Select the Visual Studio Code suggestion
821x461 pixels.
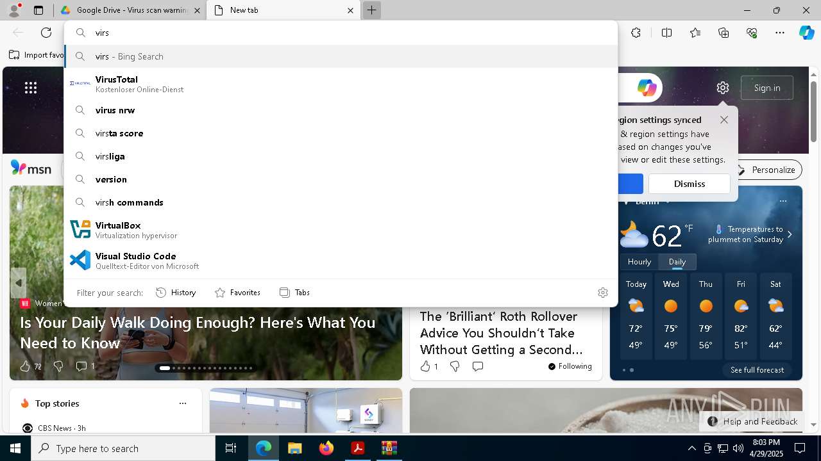pyautogui.click(x=341, y=261)
